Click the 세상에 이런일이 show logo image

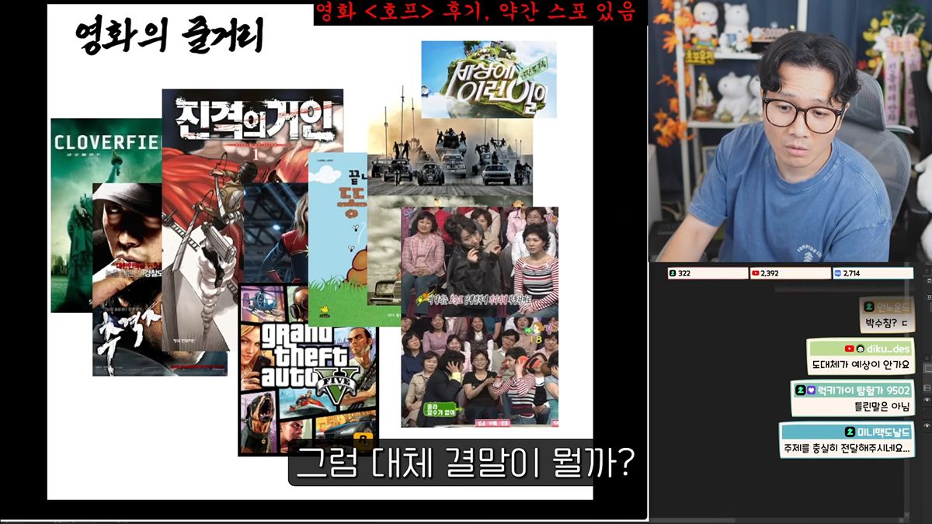point(489,79)
